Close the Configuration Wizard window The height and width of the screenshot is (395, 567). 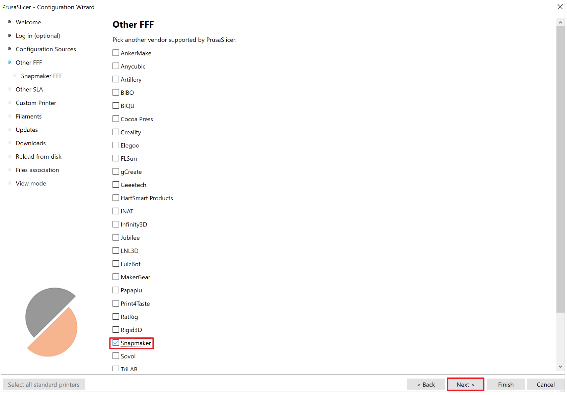[x=560, y=7]
